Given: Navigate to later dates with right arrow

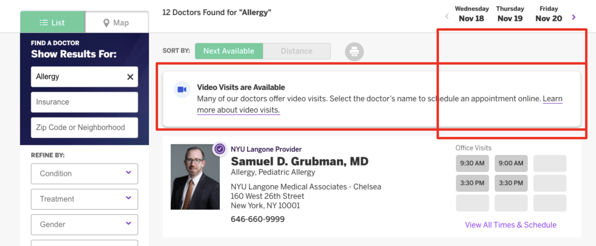Looking at the screenshot, I should [x=574, y=17].
